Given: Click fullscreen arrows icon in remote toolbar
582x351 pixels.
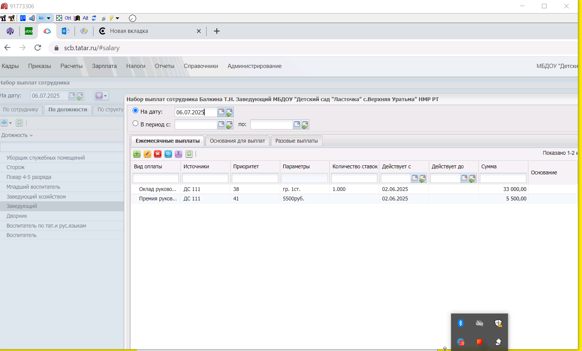Looking at the screenshot, I should tap(59, 18).
